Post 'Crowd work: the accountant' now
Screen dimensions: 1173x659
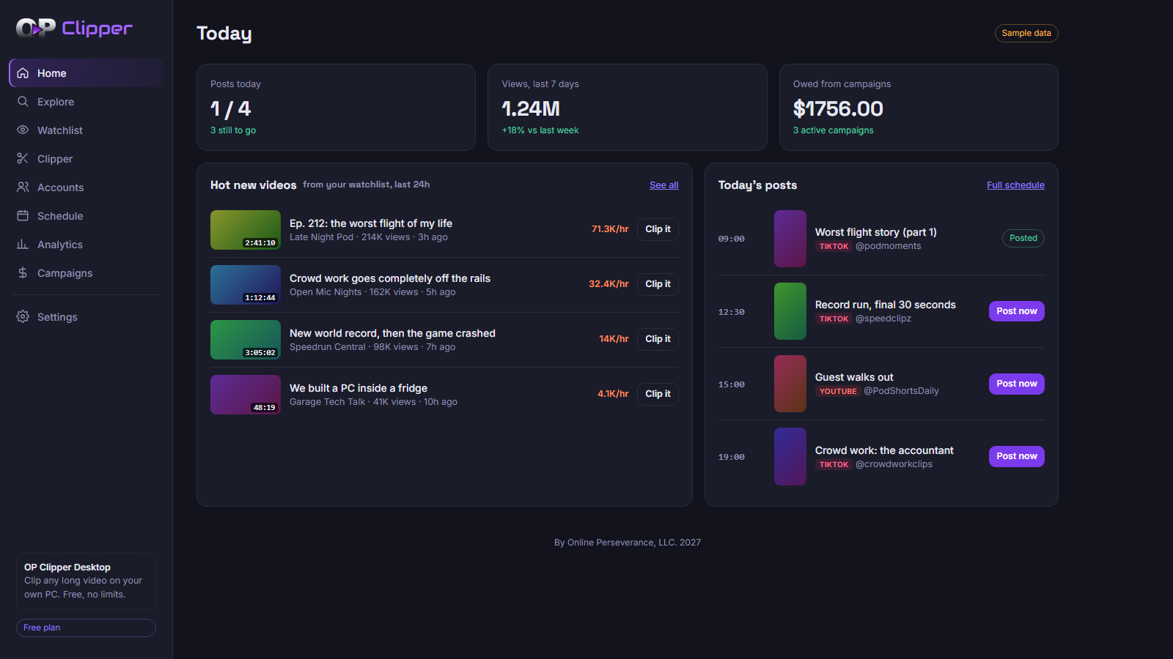[x=1016, y=456]
